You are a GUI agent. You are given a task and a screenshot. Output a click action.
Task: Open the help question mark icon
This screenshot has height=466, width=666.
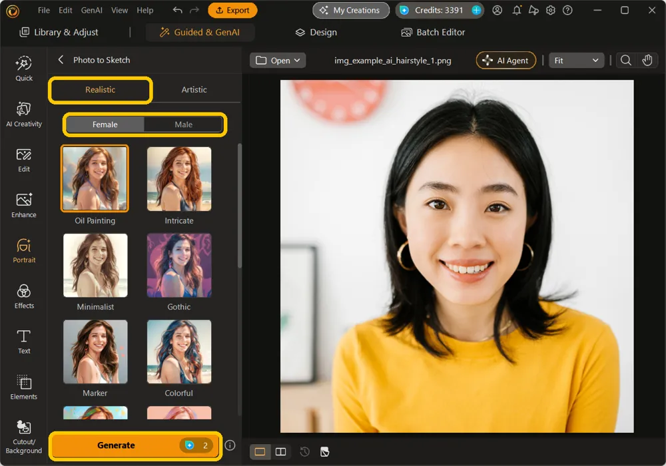(567, 10)
